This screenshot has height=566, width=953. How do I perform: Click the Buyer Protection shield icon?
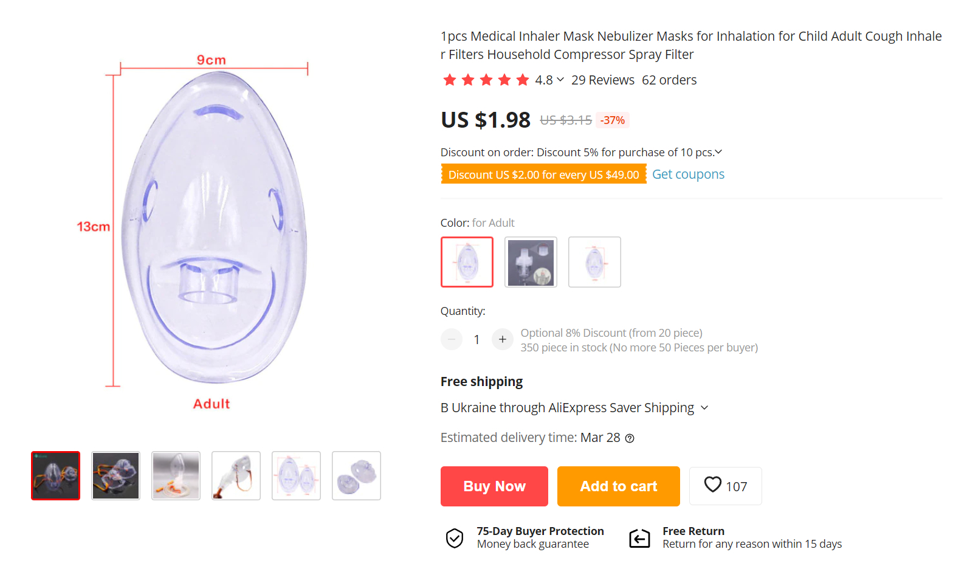coord(455,538)
